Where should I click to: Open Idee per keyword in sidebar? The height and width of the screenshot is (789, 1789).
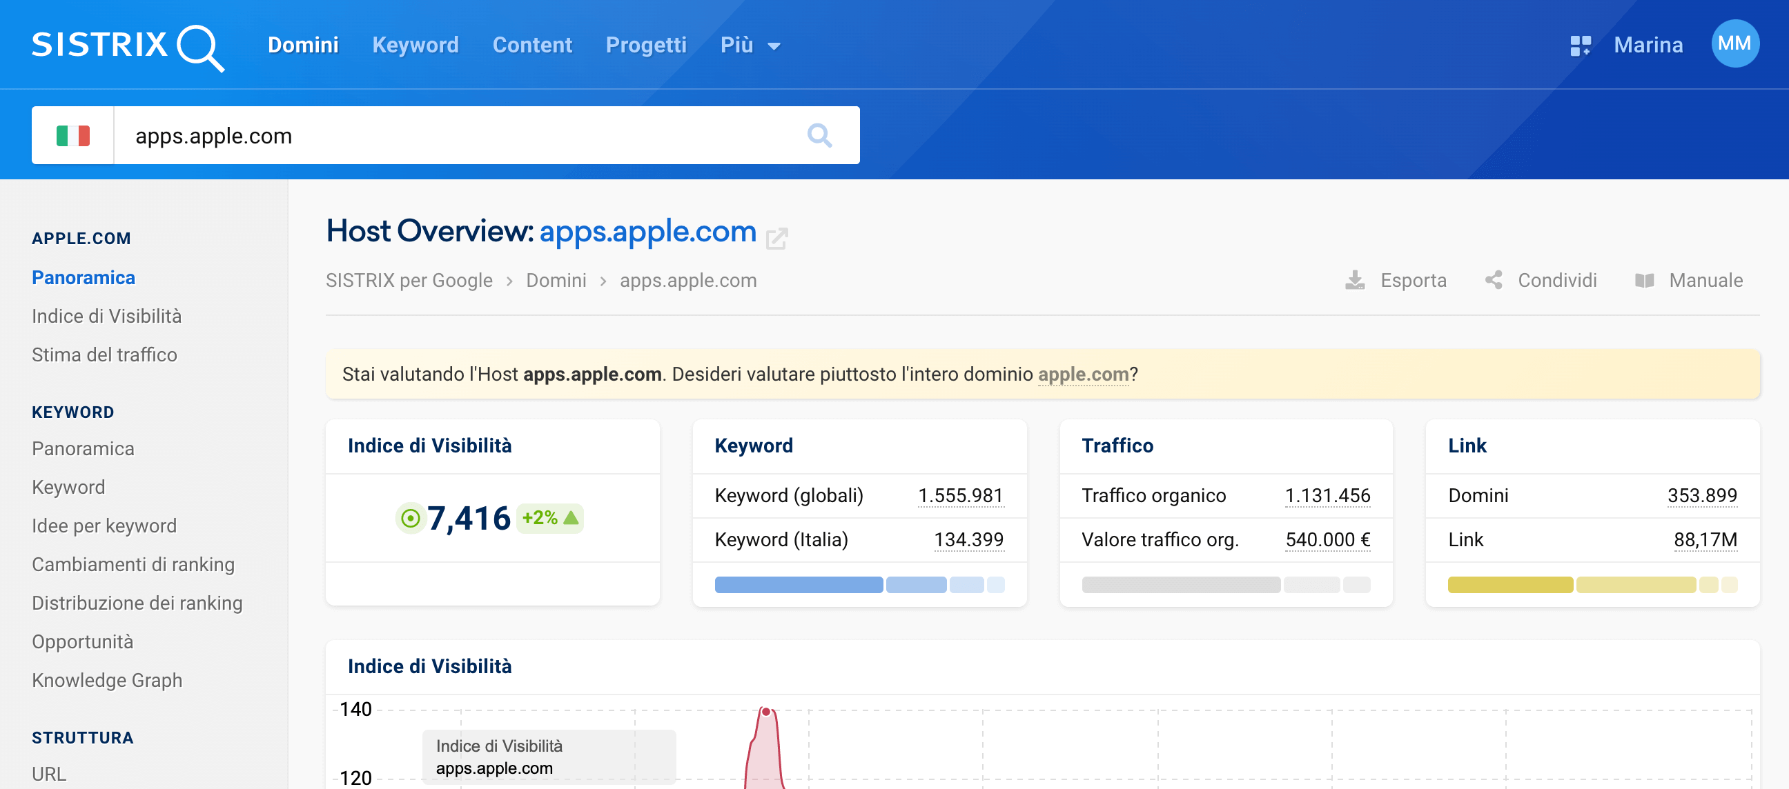[x=104, y=526]
